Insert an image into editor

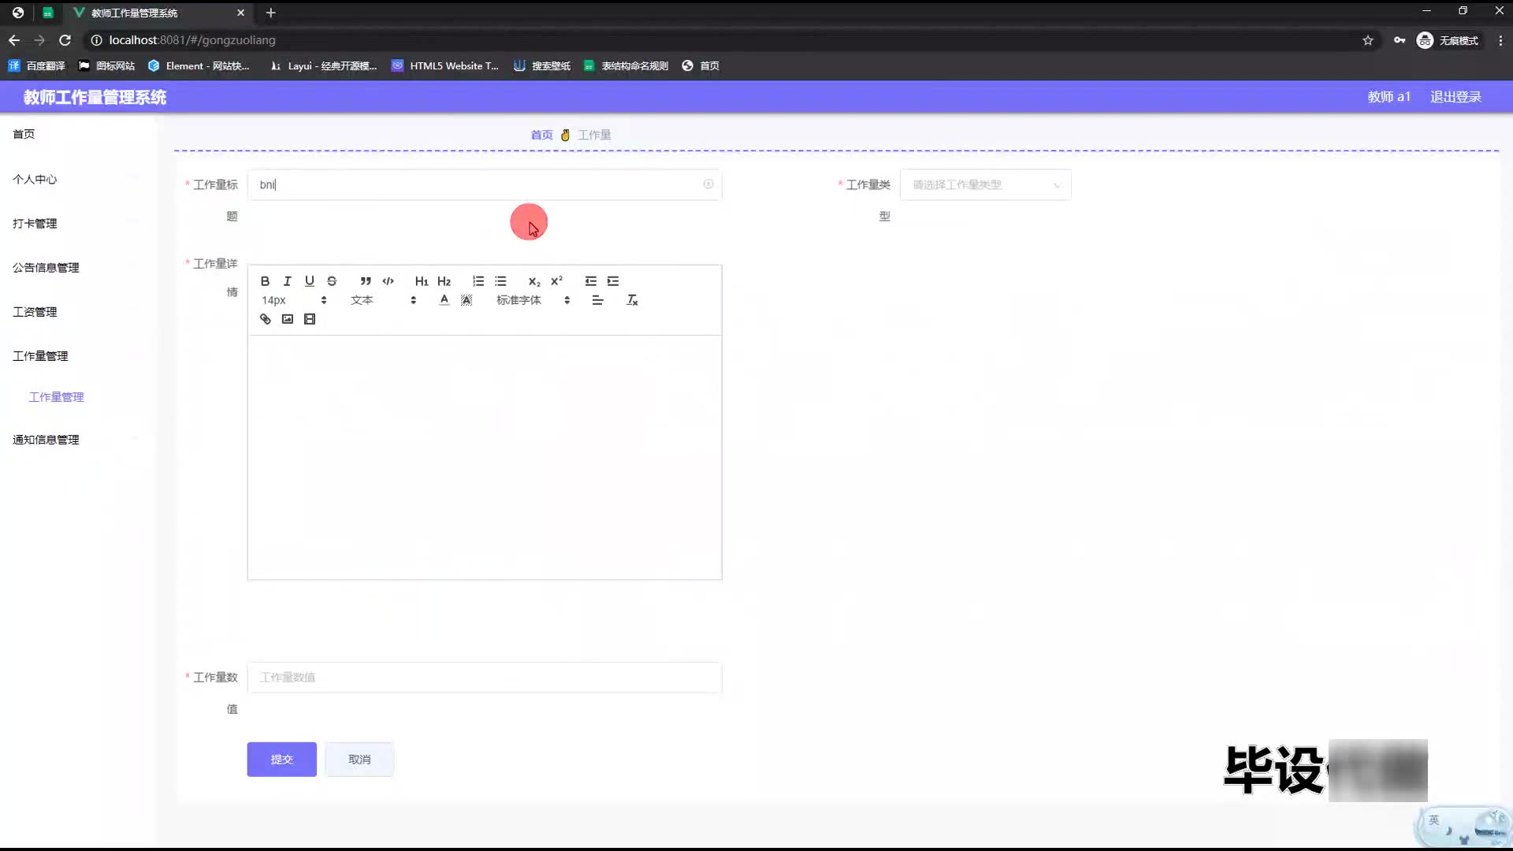(287, 319)
